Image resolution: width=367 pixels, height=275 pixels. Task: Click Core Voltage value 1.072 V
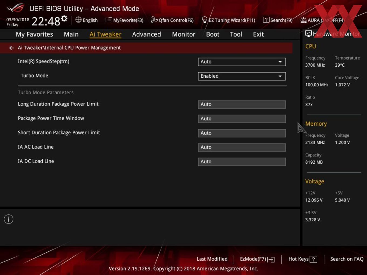pos(342,85)
